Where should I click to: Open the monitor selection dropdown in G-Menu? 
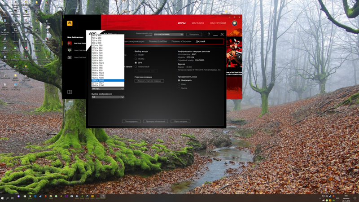click(x=169, y=35)
